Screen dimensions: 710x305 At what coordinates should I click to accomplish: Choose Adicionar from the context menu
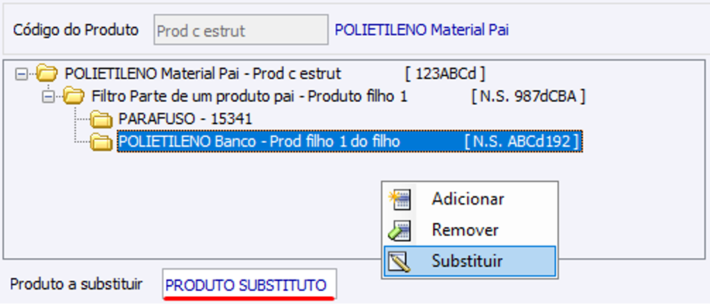[468, 199]
